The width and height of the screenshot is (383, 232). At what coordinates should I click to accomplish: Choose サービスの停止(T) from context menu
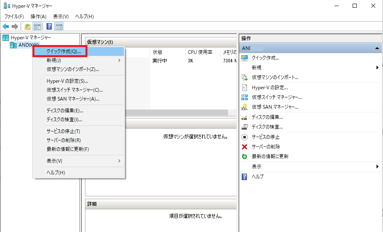tap(79, 131)
